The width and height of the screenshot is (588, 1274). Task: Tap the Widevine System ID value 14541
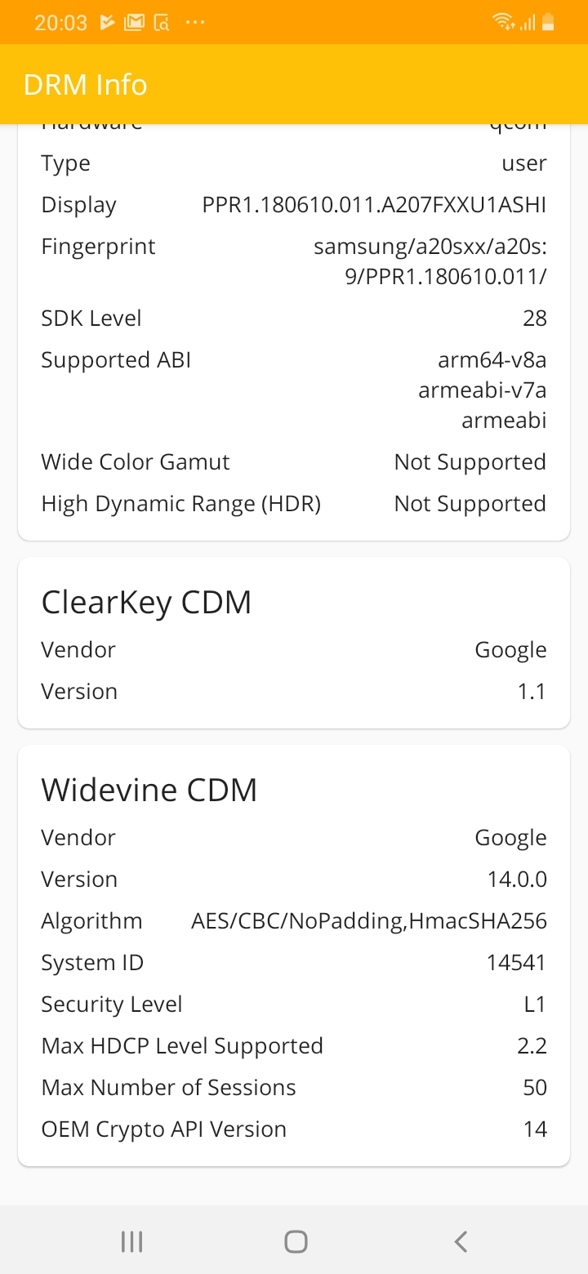point(516,962)
